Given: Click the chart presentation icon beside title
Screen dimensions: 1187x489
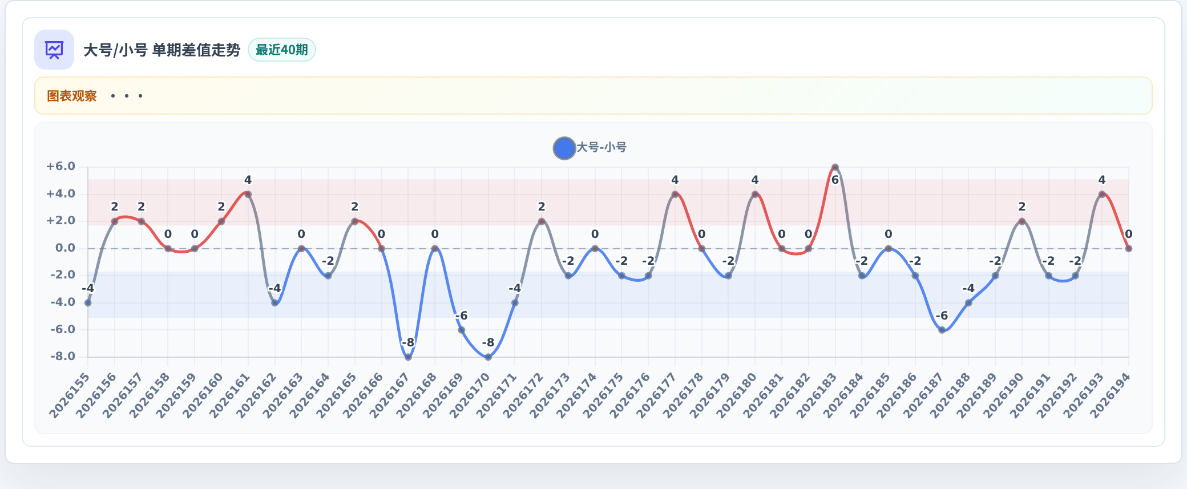Looking at the screenshot, I should pos(54,50).
